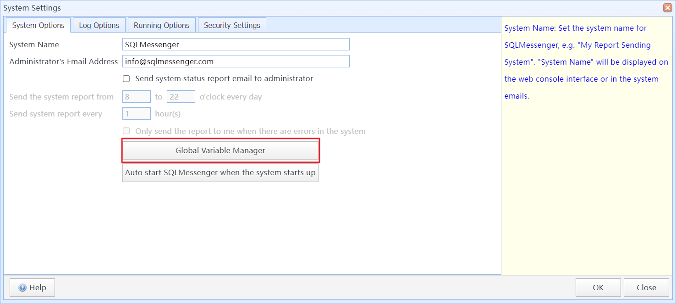The width and height of the screenshot is (676, 304).
Task: Click the Administrator's Email Address label
Action: tap(64, 61)
